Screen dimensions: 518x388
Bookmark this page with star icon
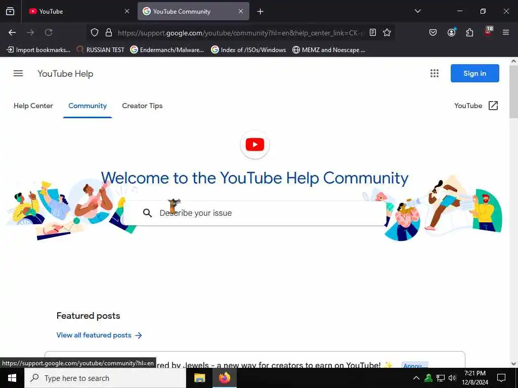coord(387,32)
